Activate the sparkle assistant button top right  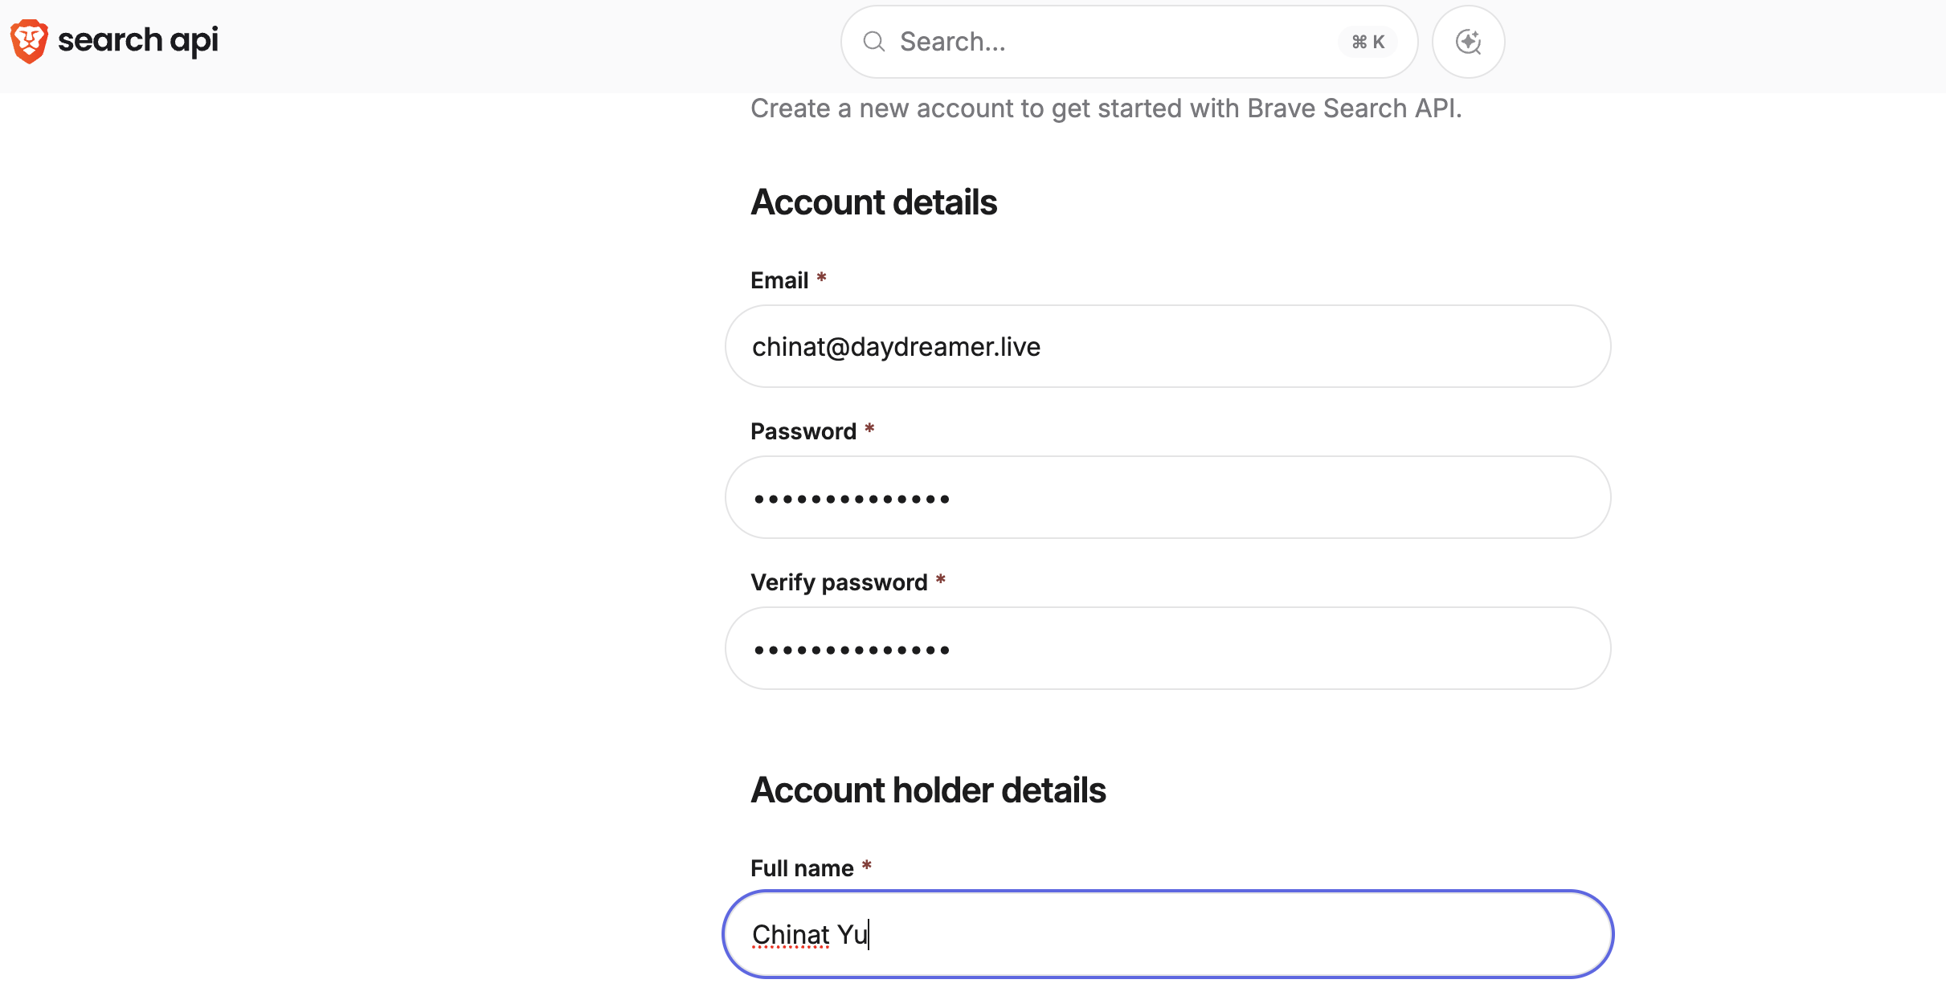click(x=1468, y=42)
